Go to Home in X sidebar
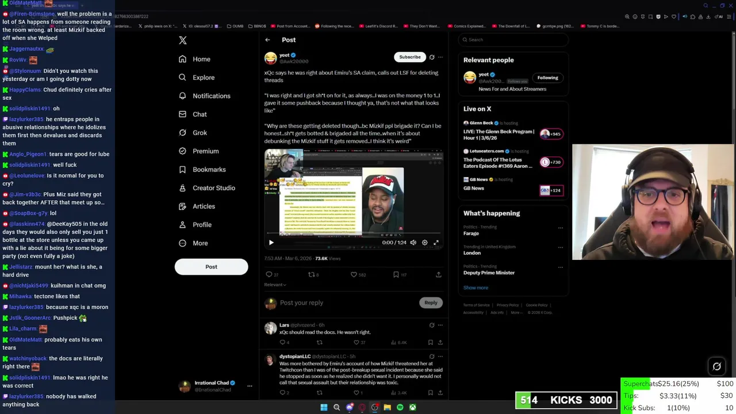Image resolution: width=736 pixels, height=414 pixels. click(194, 59)
